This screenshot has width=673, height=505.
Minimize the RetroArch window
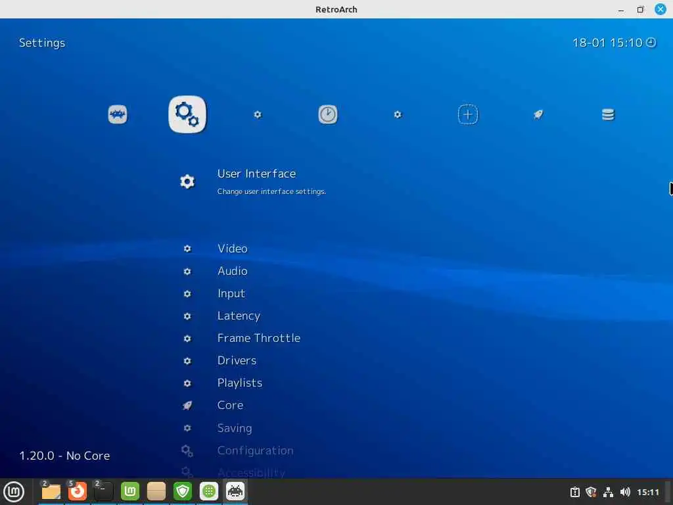[x=621, y=9]
